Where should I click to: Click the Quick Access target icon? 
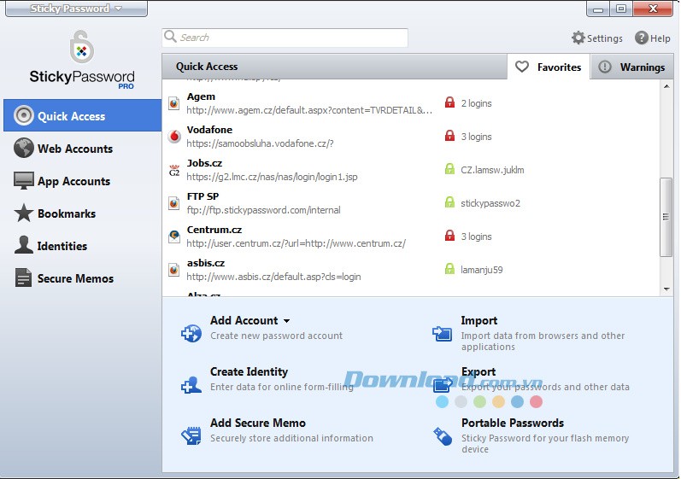pyautogui.click(x=23, y=115)
